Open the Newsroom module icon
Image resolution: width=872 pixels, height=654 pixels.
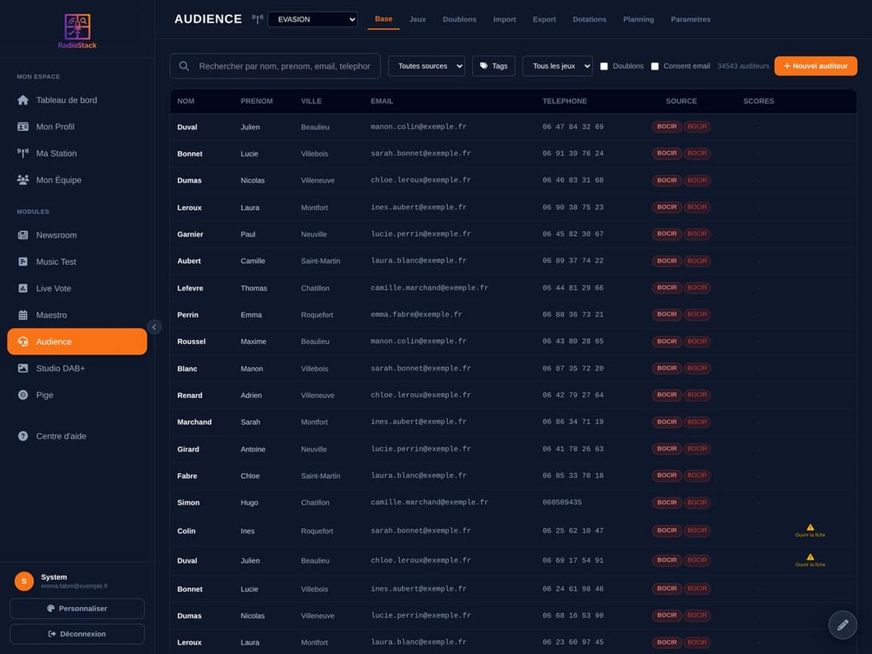pos(23,235)
